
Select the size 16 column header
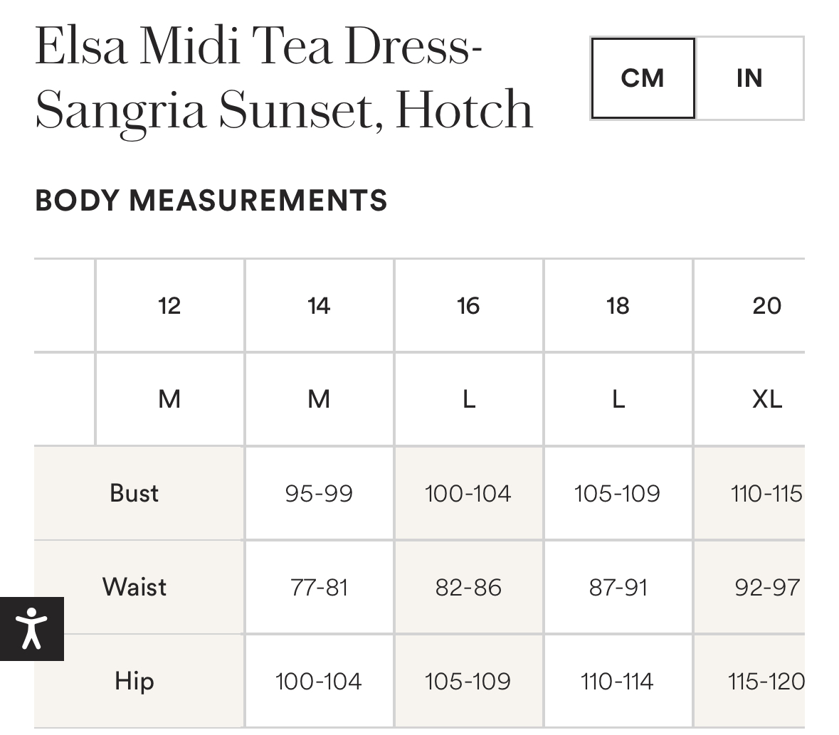click(468, 306)
